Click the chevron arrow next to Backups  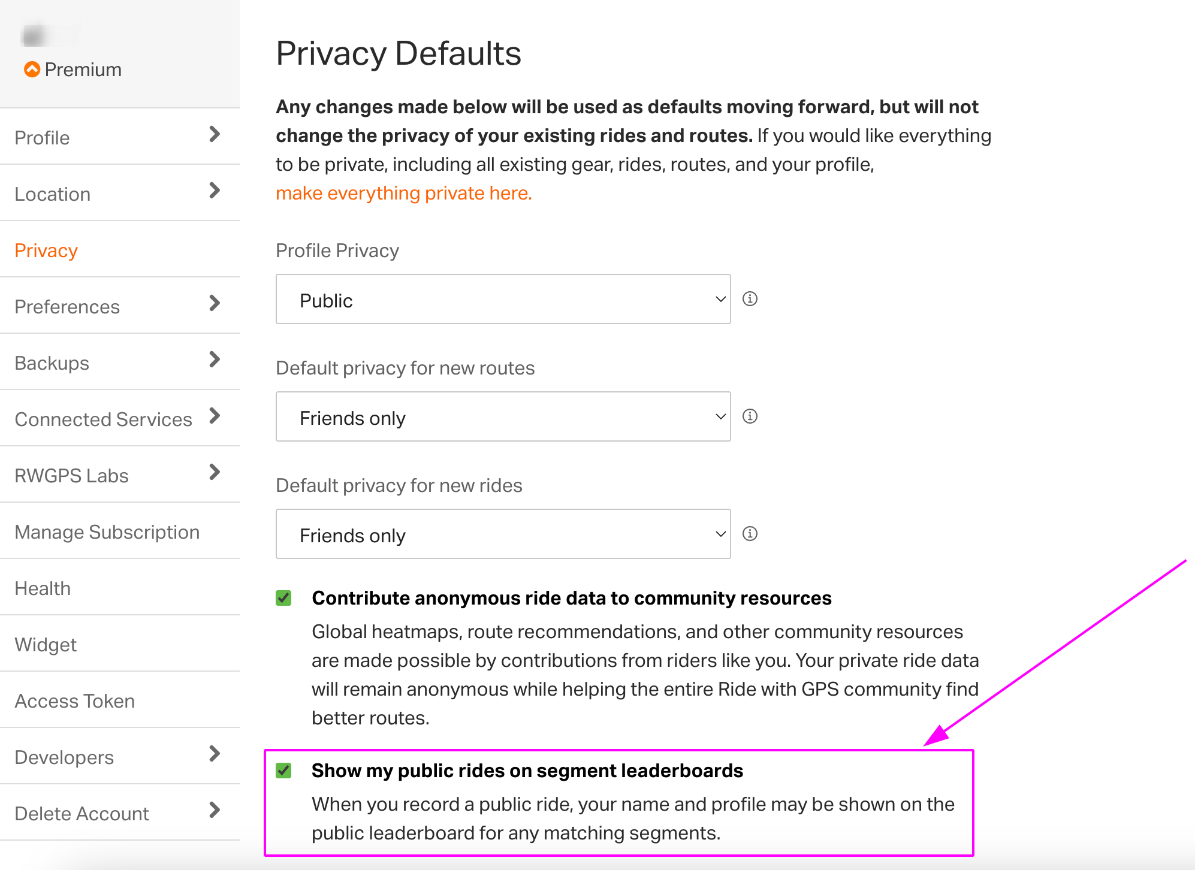[215, 360]
